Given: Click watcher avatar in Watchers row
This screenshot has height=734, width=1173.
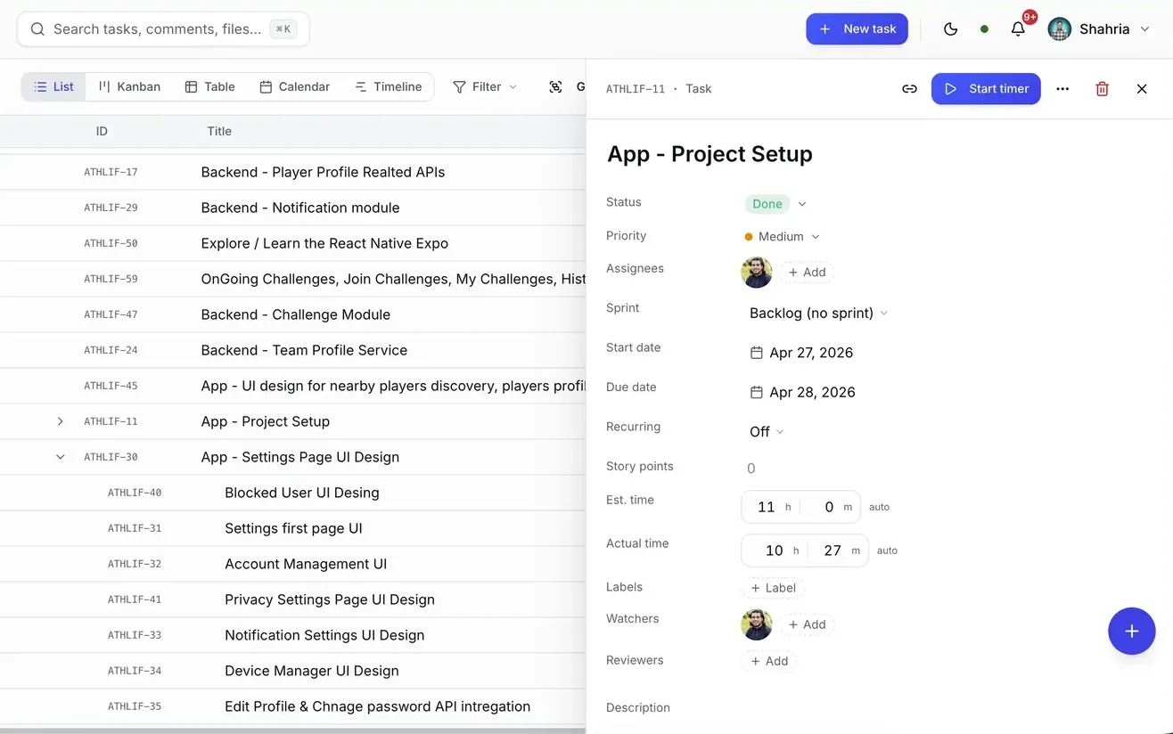Looking at the screenshot, I should 757,624.
